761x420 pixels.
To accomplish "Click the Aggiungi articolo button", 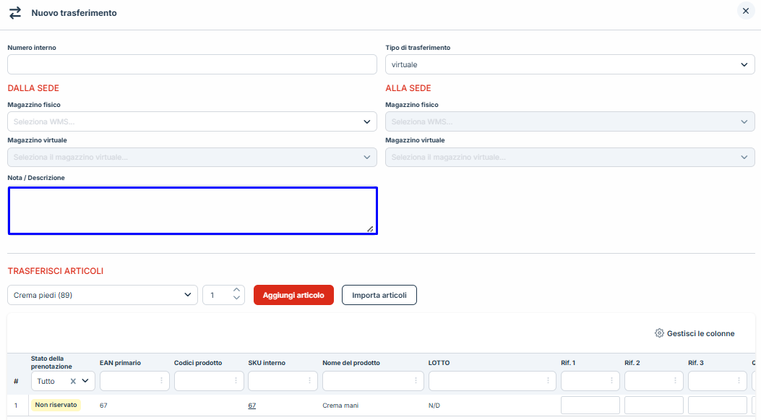I will 293,295.
